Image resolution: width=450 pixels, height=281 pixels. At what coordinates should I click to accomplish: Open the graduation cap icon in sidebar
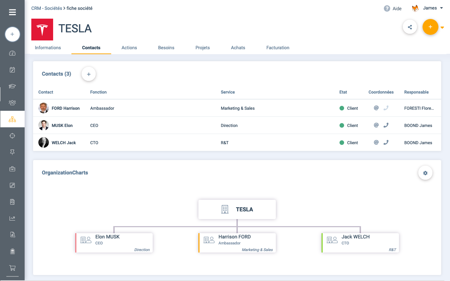[x=12, y=86]
